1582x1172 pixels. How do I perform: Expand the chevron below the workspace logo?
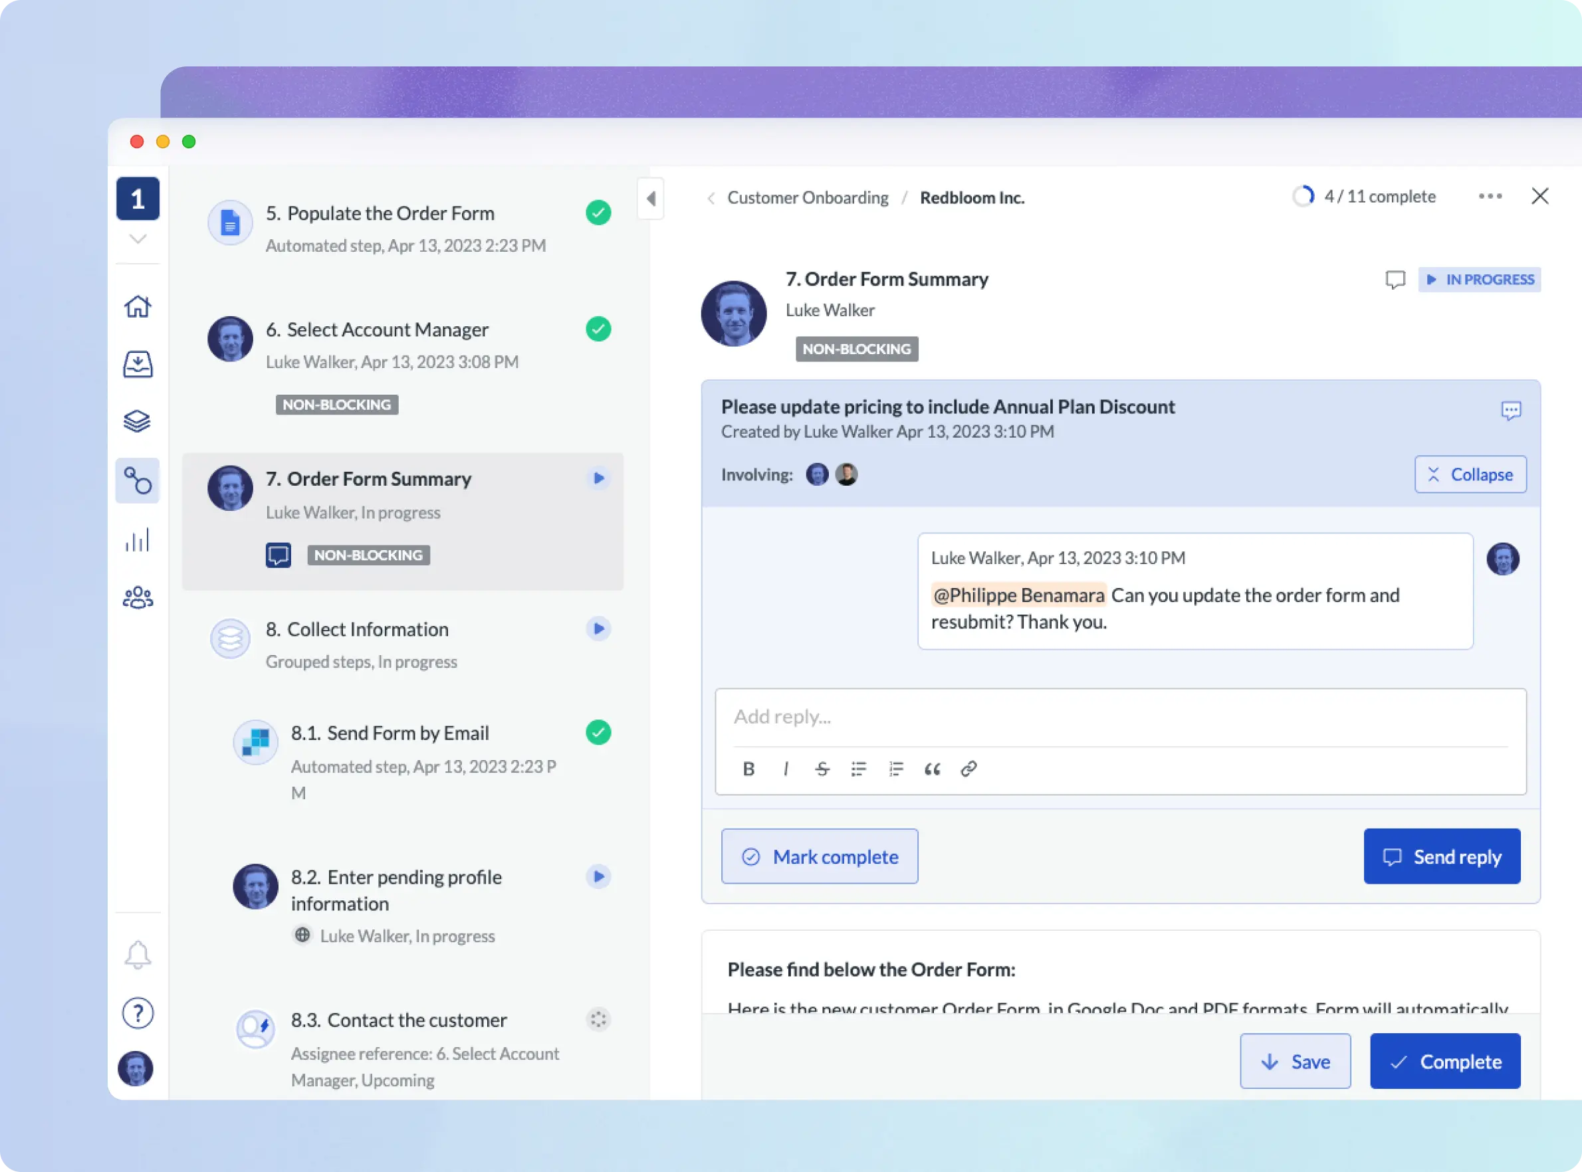tap(138, 239)
